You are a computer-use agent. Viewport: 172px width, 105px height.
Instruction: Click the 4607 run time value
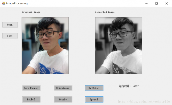tap(136, 86)
